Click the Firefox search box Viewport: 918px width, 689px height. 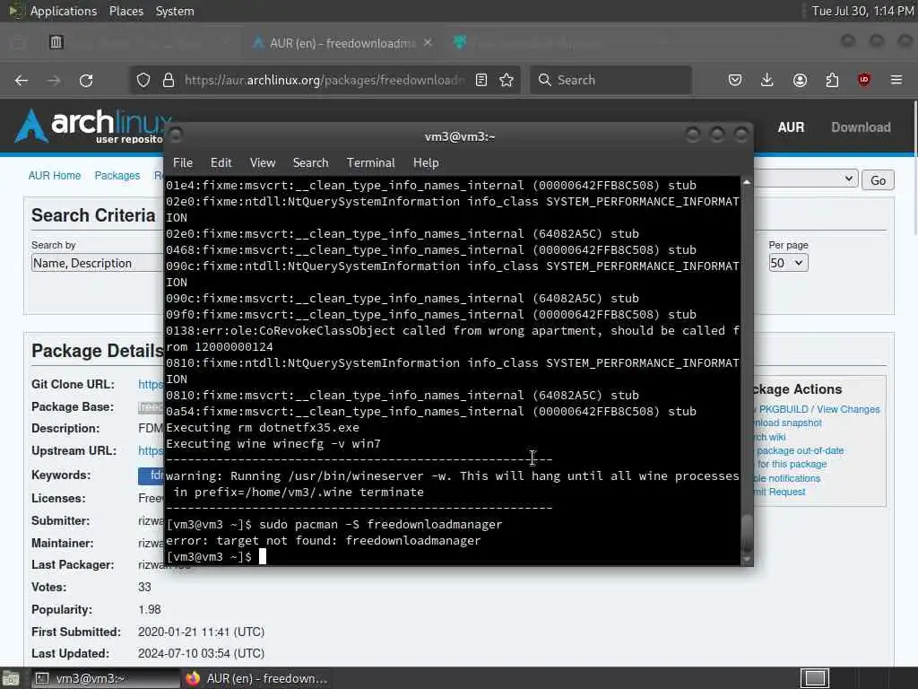pos(611,80)
